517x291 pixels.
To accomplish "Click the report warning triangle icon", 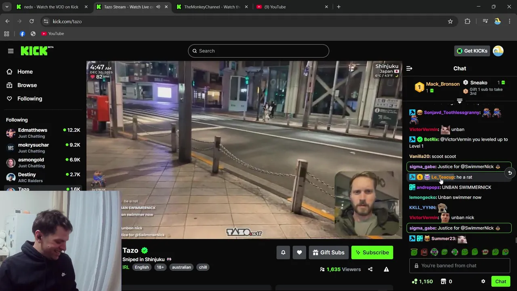I will pyautogui.click(x=387, y=269).
